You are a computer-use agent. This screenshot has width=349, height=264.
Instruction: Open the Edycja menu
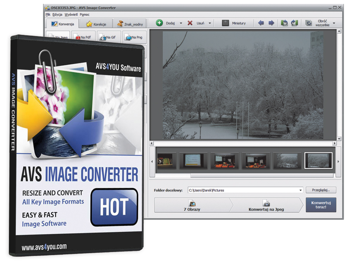[x=57, y=14]
